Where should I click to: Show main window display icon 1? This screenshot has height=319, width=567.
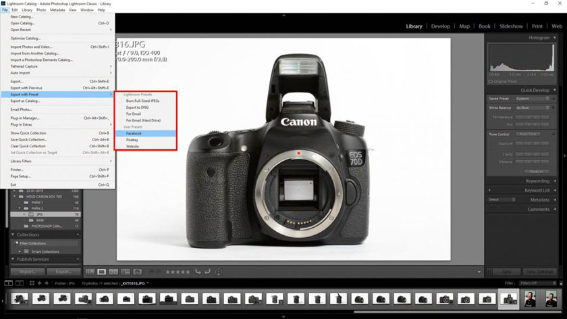click(x=8, y=283)
